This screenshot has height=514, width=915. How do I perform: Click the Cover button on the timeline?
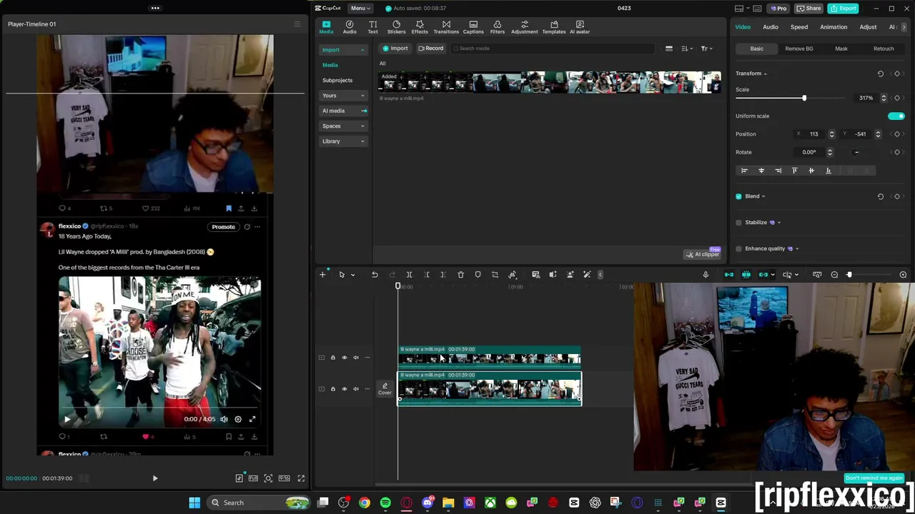[x=385, y=388]
